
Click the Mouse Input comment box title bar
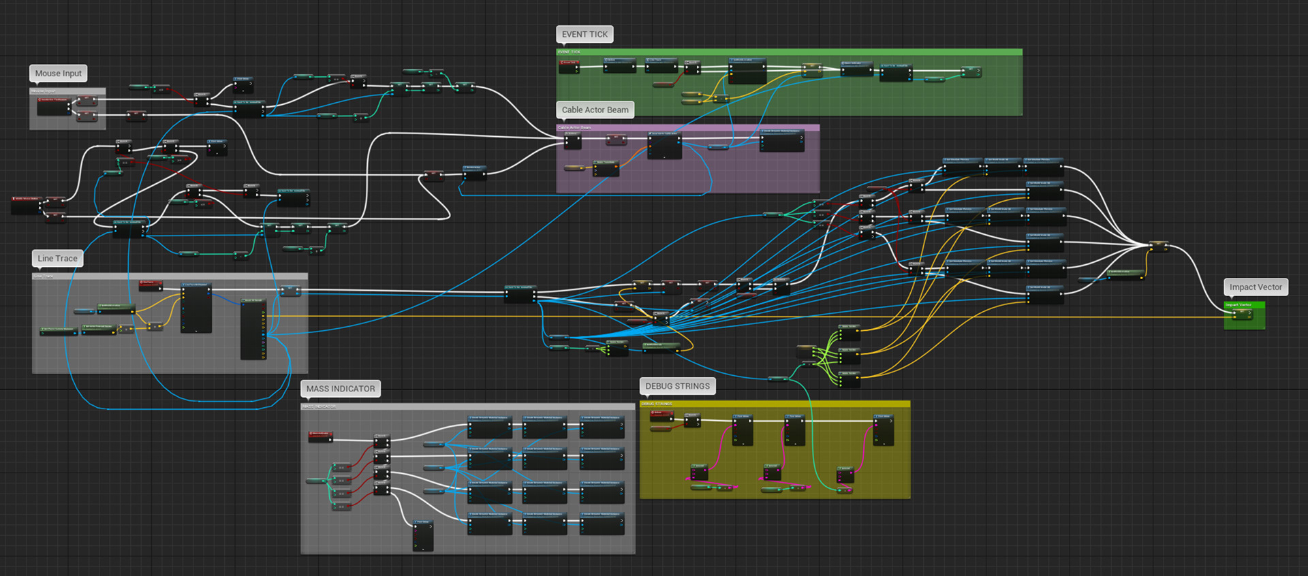[x=67, y=91]
